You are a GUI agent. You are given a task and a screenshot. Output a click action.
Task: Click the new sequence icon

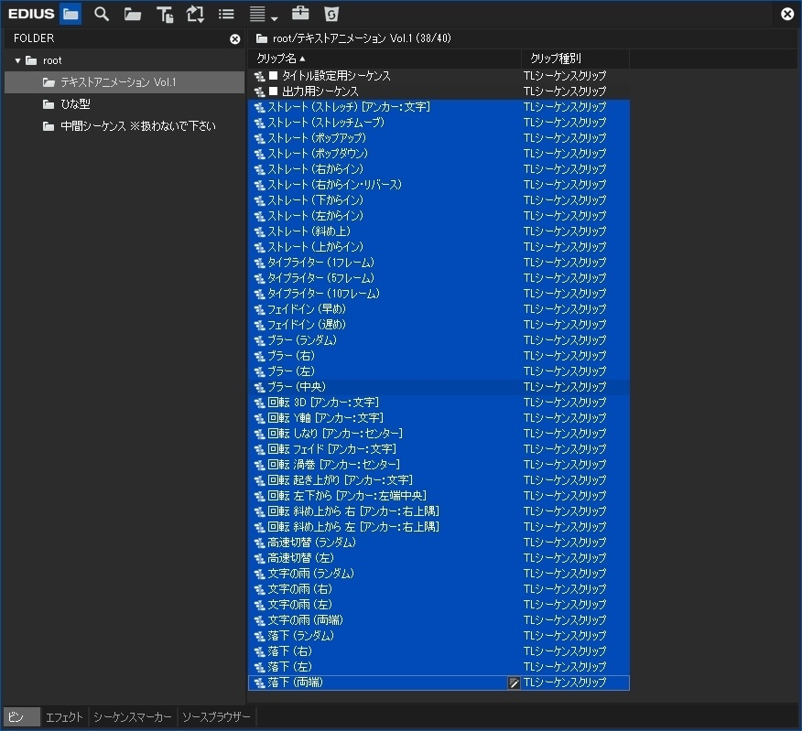coord(195,15)
